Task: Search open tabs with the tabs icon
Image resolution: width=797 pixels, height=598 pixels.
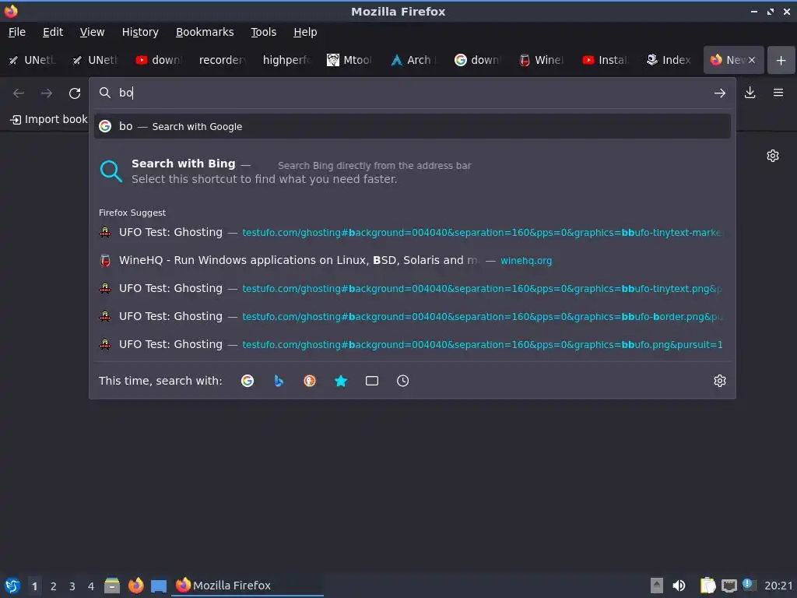Action: 371,381
